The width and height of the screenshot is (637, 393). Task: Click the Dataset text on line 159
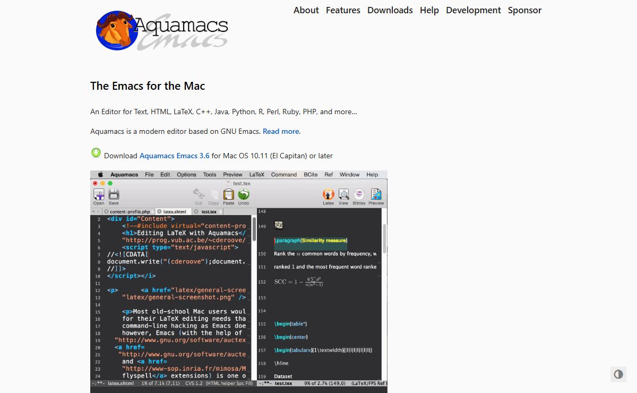point(283,377)
